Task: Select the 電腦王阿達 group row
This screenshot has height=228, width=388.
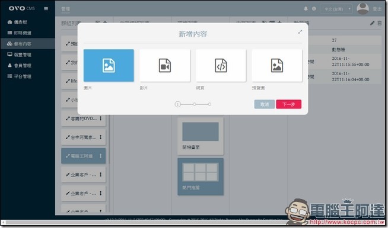Action: pos(84,156)
